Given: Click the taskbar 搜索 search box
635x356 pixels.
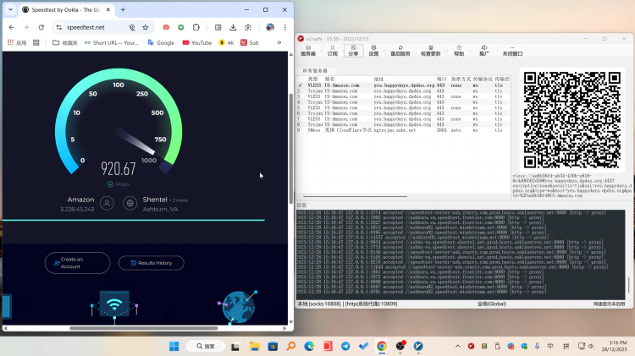Looking at the screenshot, I should (206, 347).
